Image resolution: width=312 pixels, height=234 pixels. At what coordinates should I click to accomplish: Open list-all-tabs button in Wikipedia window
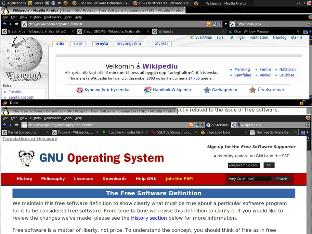(305, 32)
